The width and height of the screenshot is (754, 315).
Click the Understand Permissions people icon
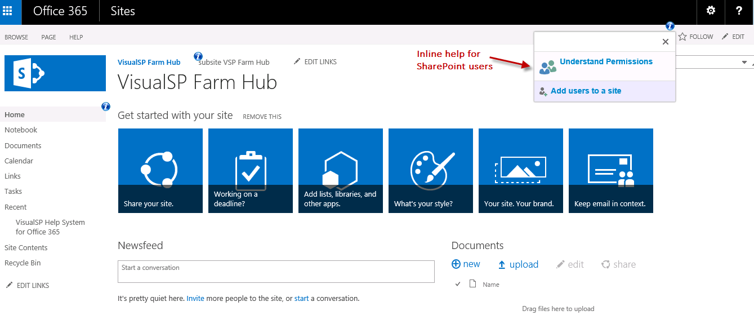point(547,67)
